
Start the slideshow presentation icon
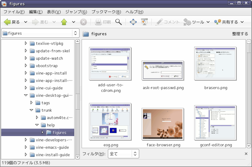tap(144, 22)
